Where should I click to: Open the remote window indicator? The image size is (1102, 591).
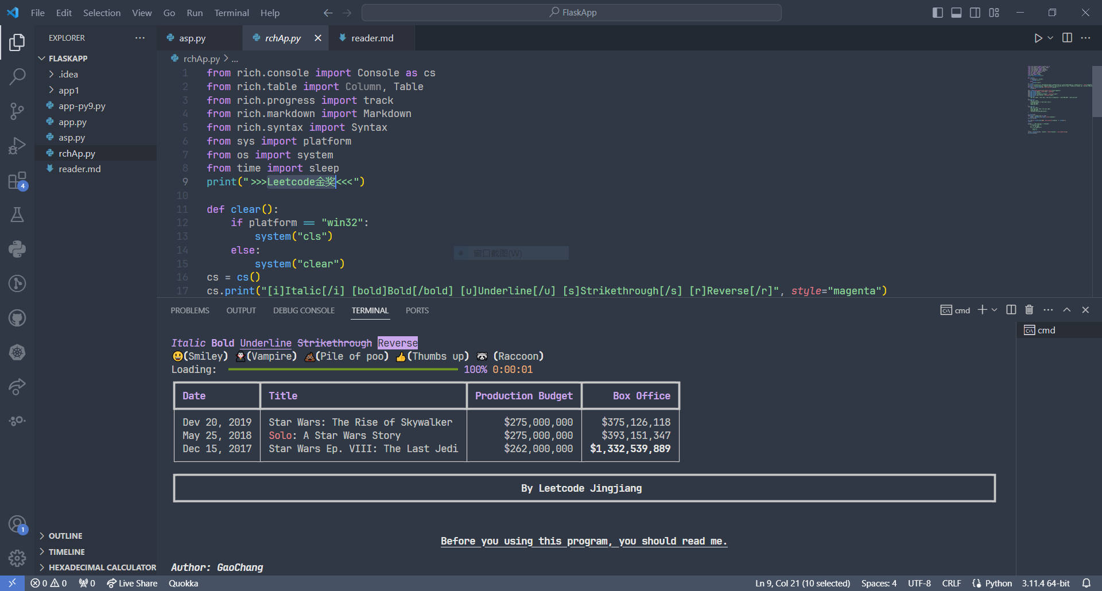click(x=12, y=583)
